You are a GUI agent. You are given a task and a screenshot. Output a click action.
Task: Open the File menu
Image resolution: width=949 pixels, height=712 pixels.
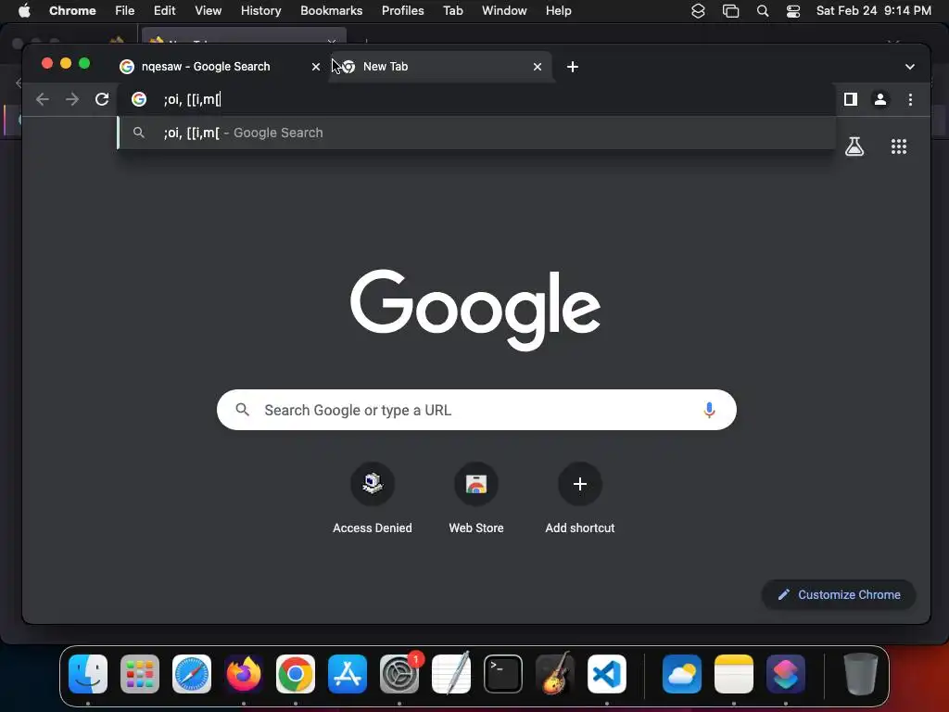[x=125, y=10]
